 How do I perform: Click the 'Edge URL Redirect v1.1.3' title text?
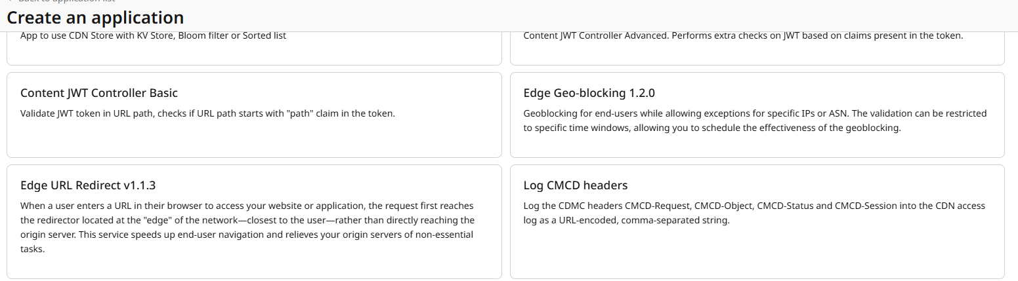click(88, 185)
